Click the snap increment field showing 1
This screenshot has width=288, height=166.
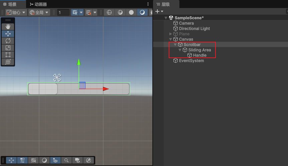pyautogui.click(x=63, y=12)
